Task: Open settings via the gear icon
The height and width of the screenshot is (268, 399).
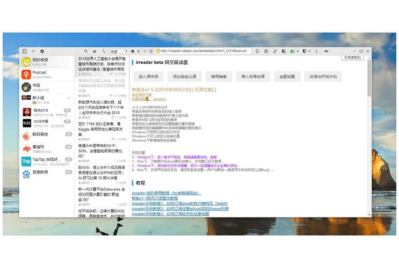Action: tap(42, 51)
